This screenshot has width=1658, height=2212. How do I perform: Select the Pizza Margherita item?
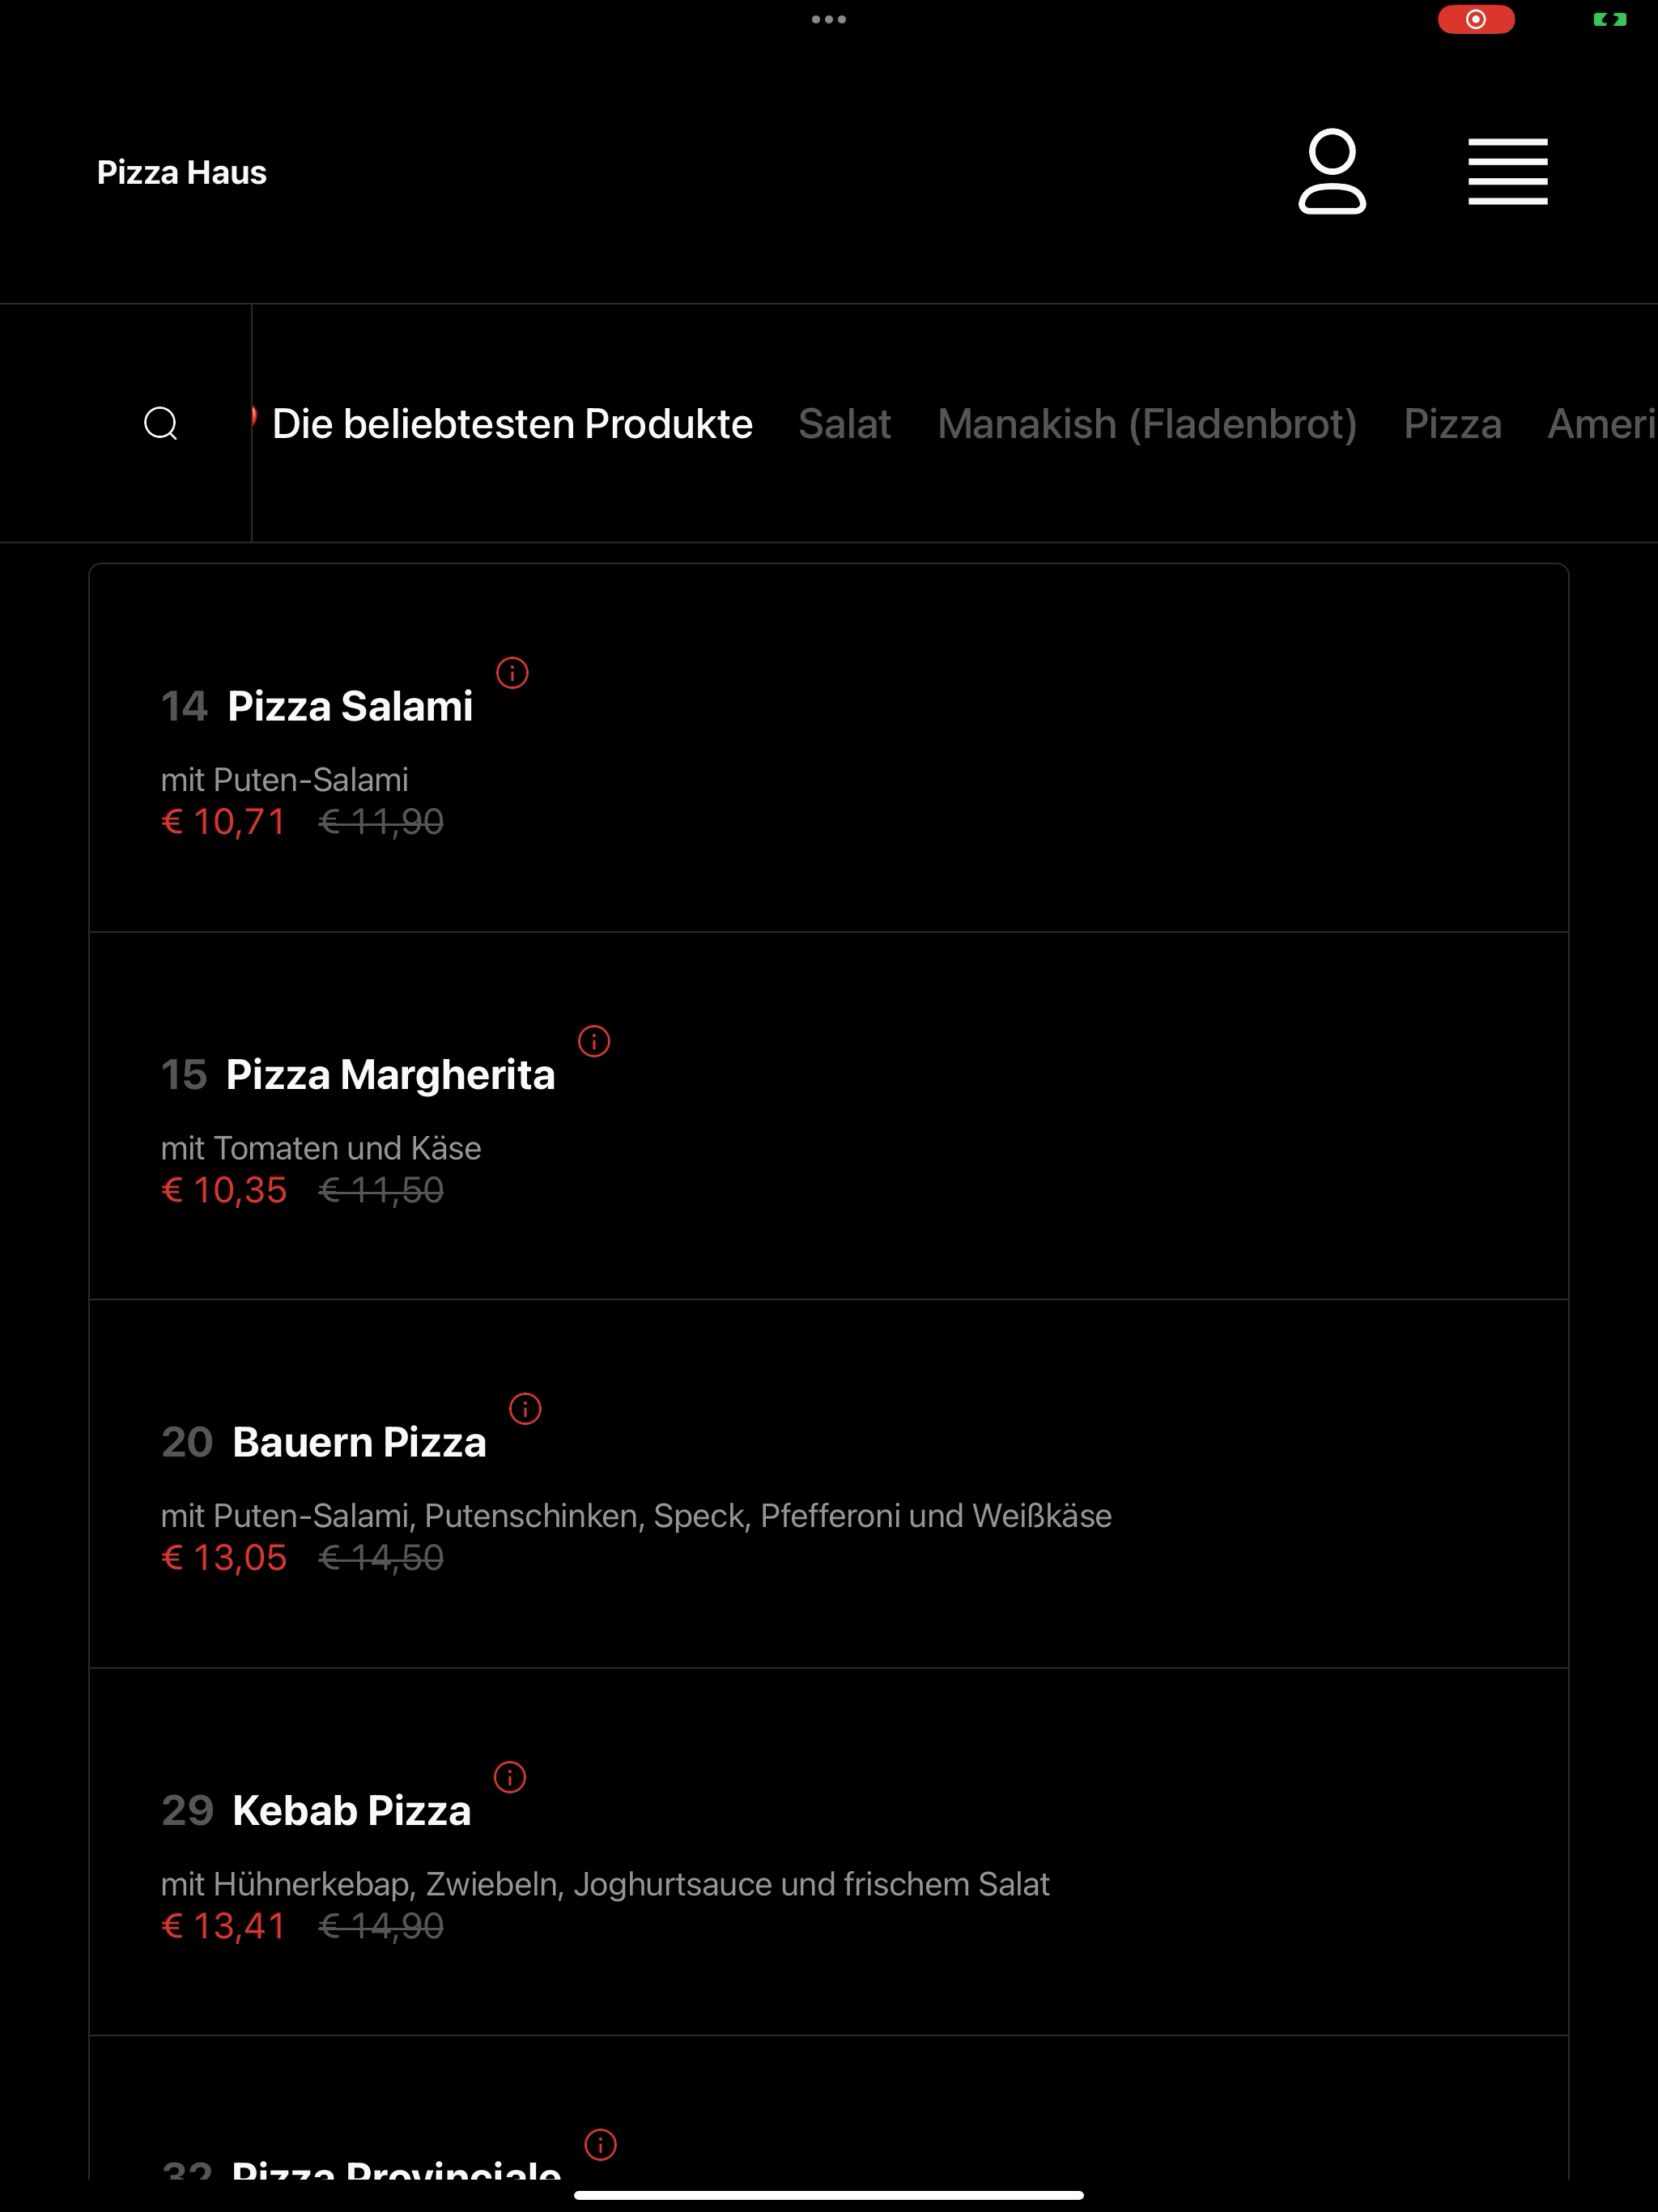pyautogui.click(x=828, y=1116)
